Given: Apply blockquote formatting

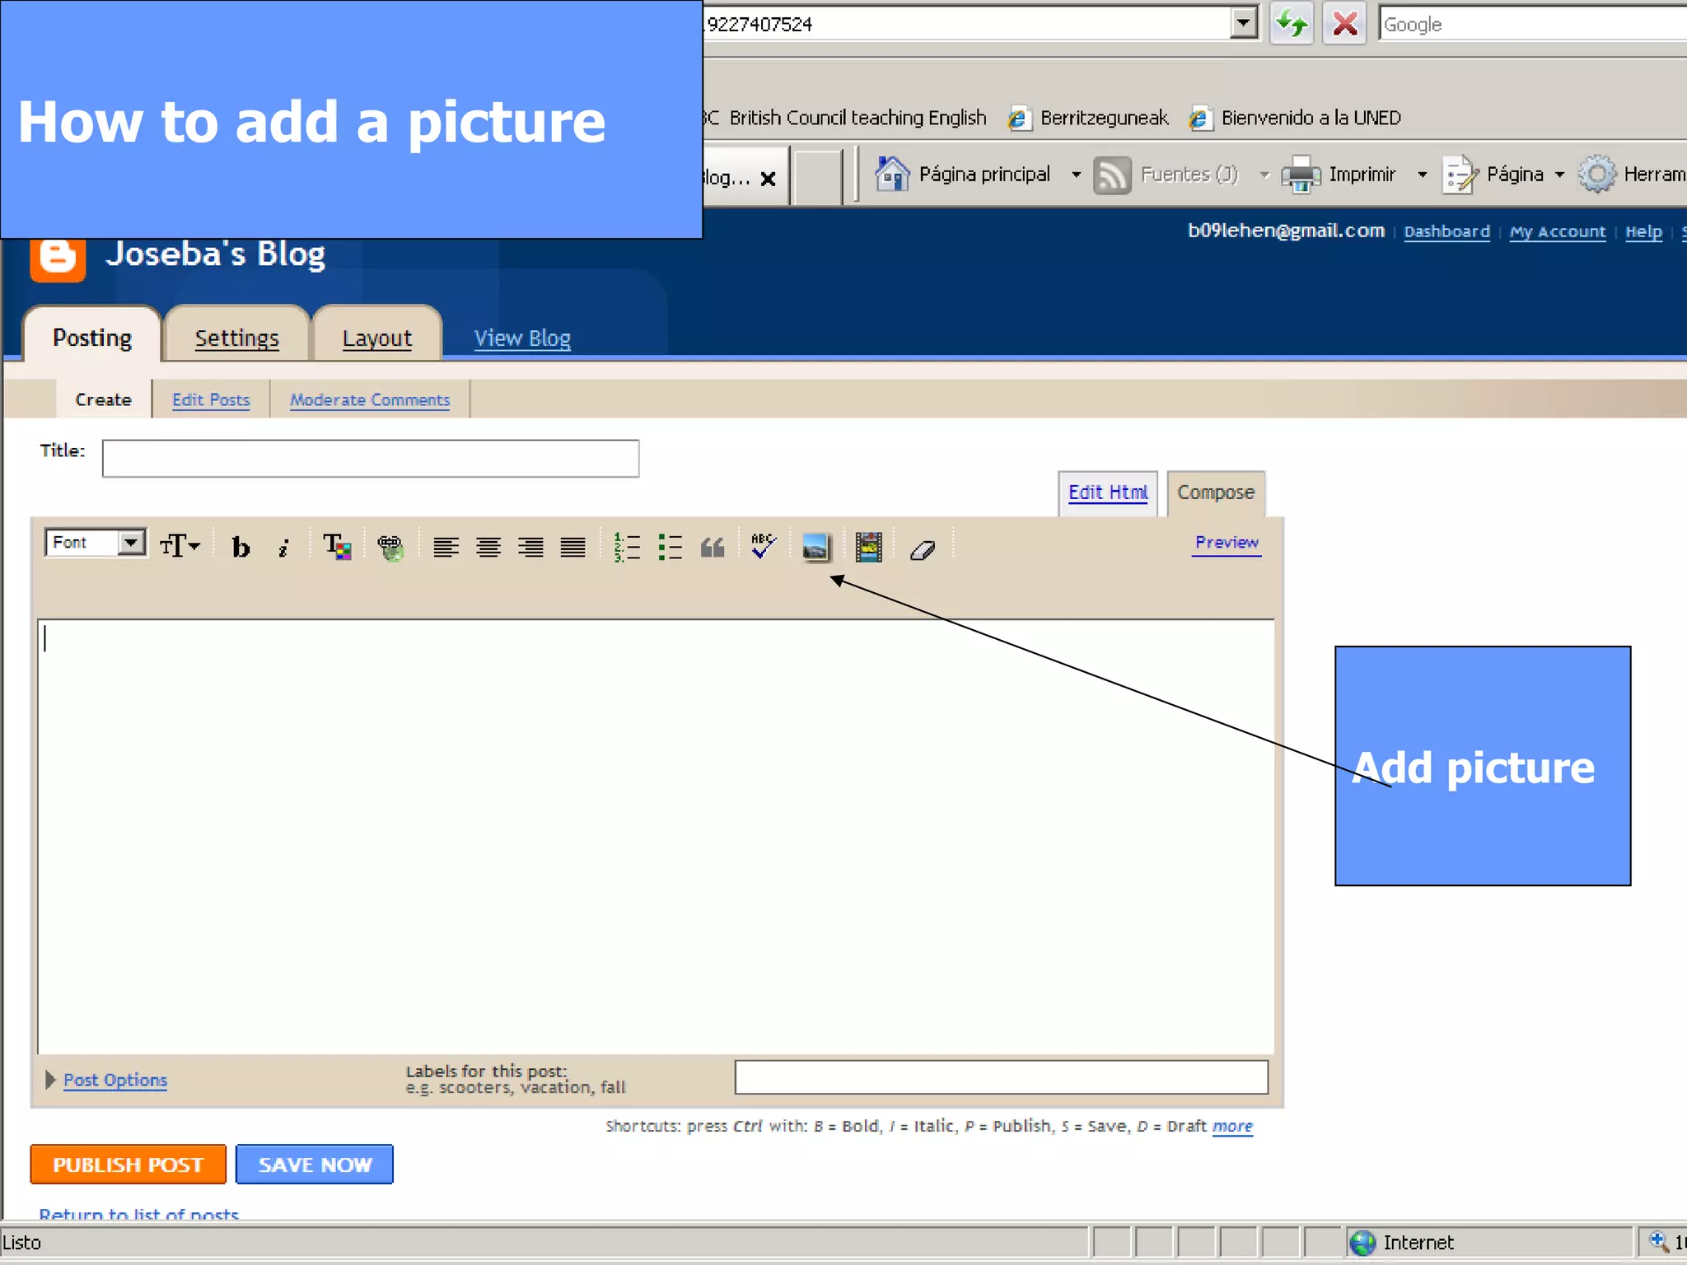Looking at the screenshot, I should [x=713, y=547].
